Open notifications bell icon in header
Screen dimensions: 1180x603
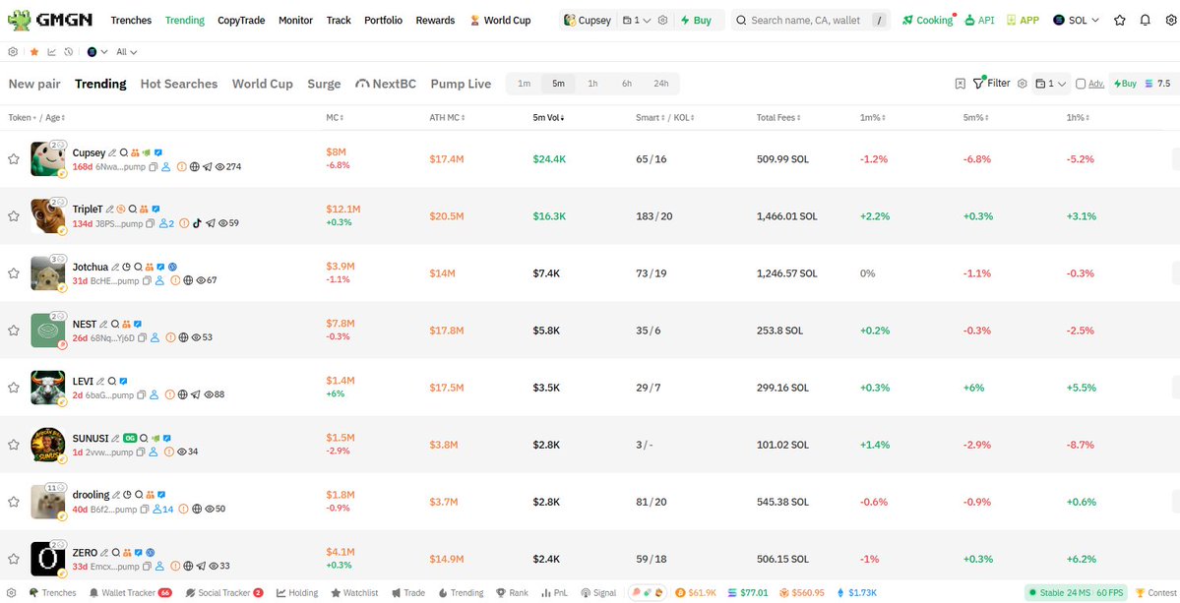[1146, 21]
